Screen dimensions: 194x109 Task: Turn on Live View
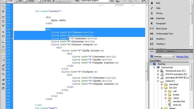45,1
